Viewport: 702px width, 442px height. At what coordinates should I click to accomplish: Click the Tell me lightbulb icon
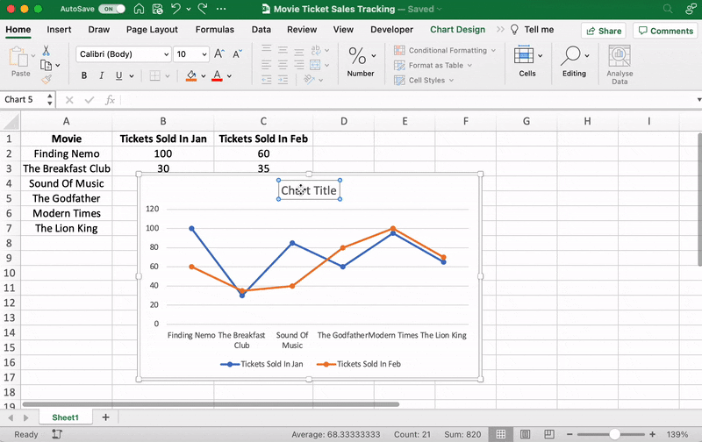click(514, 30)
